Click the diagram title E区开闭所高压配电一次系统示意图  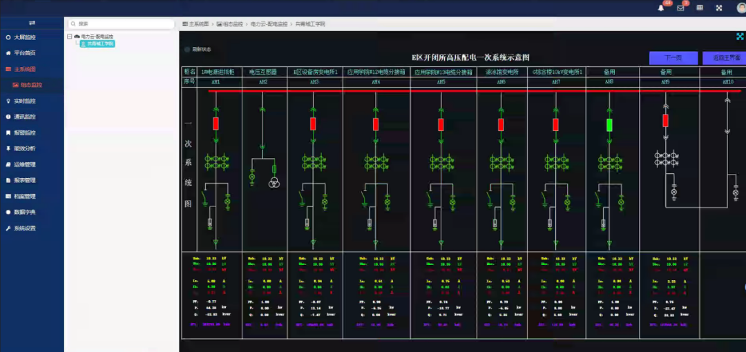(x=470, y=57)
